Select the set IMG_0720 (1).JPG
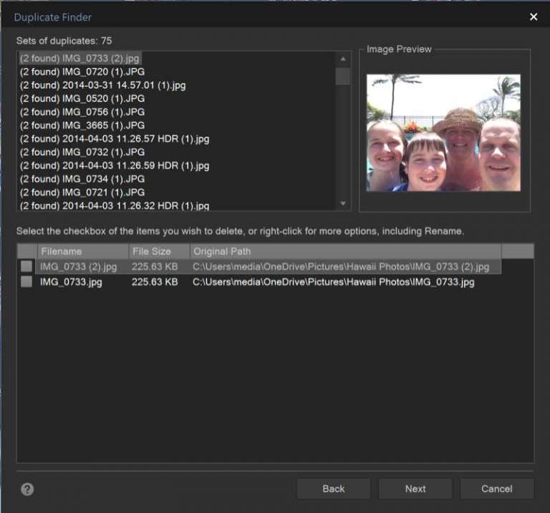The height and width of the screenshot is (513, 550). pyautogui.click(x=82, y=72)
